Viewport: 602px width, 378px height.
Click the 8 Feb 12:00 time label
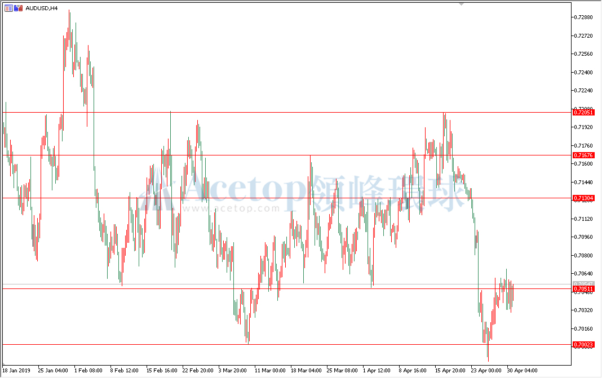click(125, 370)
